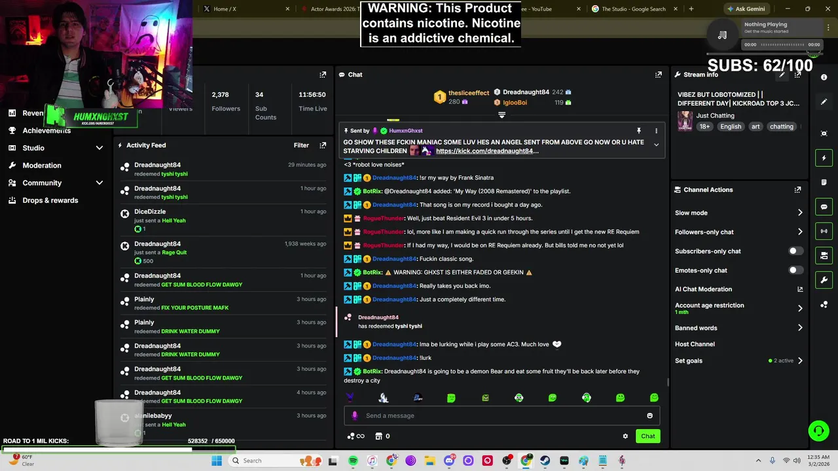Click the notes document icon in right sidebar
This screenshot has width=838, height=471.
[x=824, y=183]
